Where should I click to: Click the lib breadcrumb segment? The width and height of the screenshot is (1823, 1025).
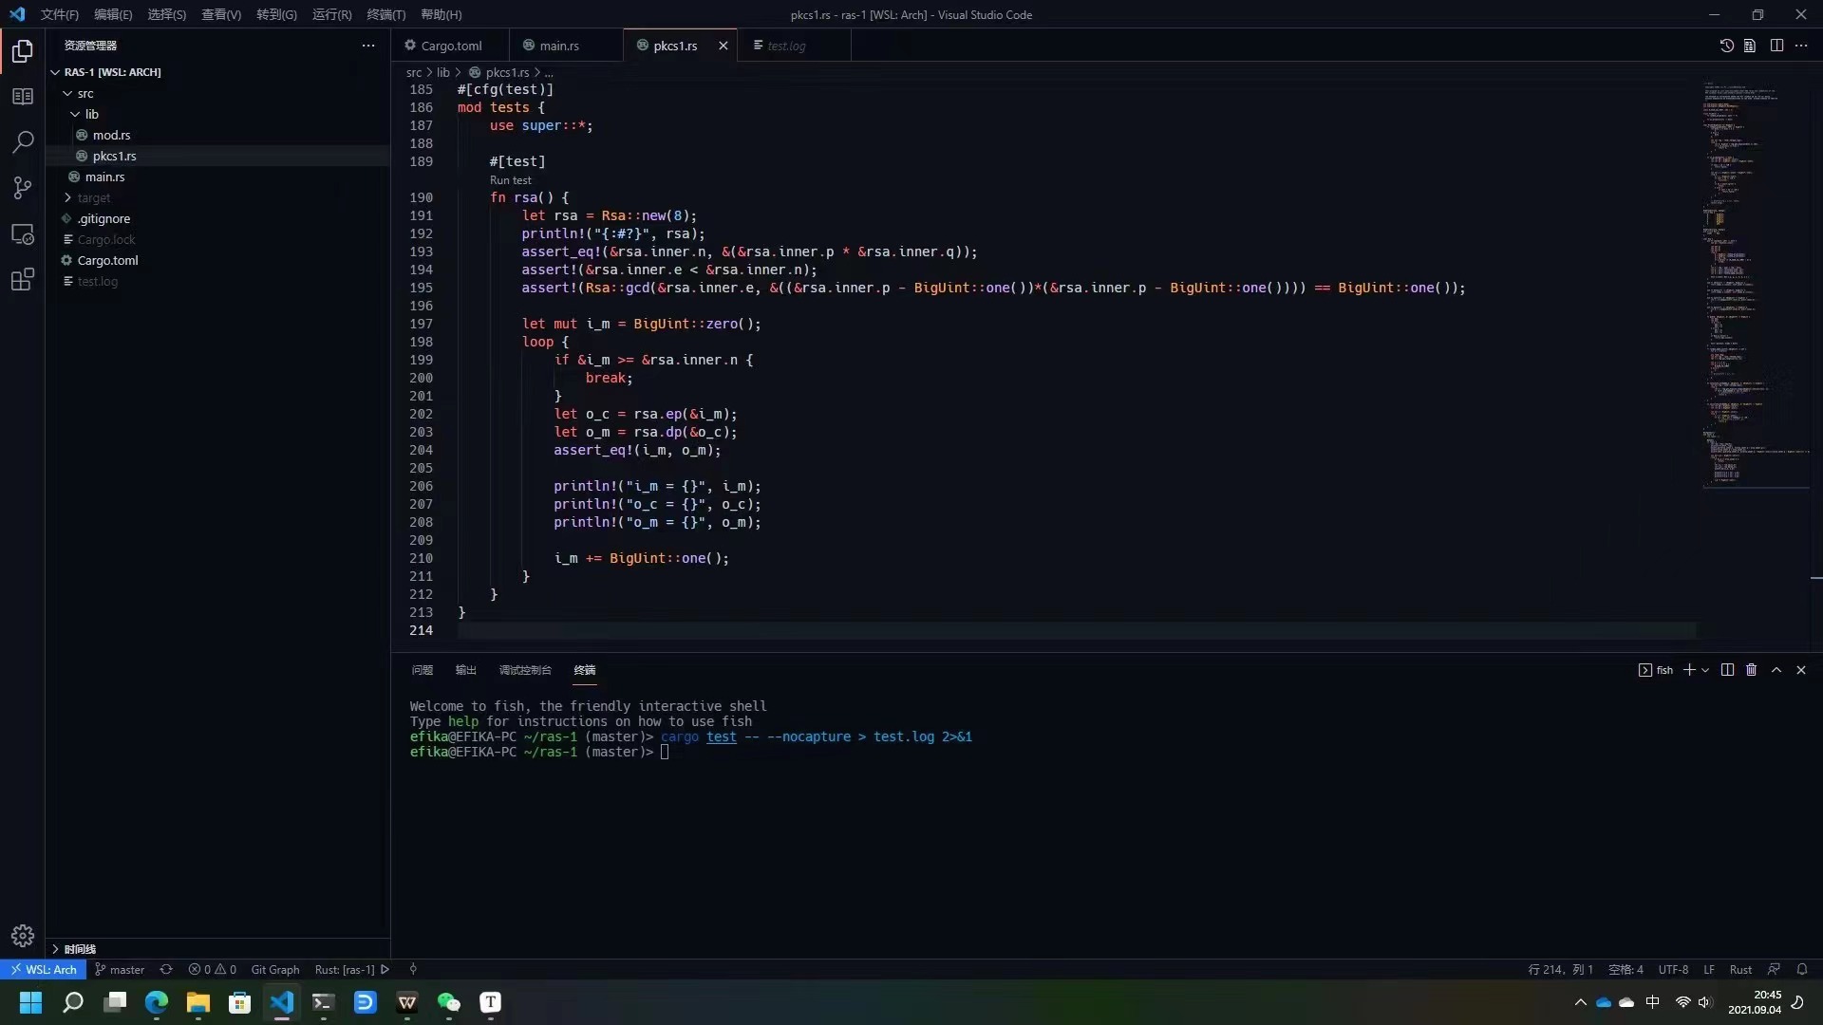coord(443,72)
